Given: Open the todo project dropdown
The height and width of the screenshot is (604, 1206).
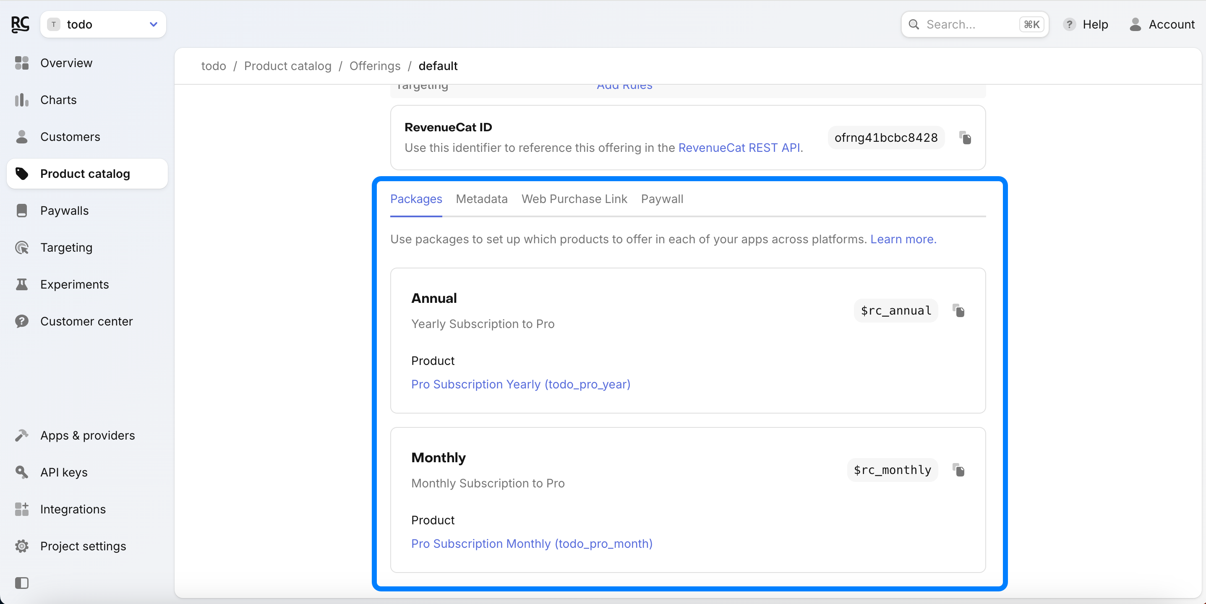Looking at the screenshot, I should pyautogui.click(x=103, y=24).
